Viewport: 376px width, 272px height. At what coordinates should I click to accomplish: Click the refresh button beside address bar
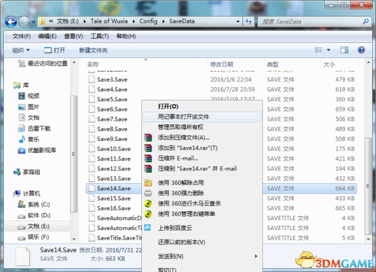coord(249,21)
